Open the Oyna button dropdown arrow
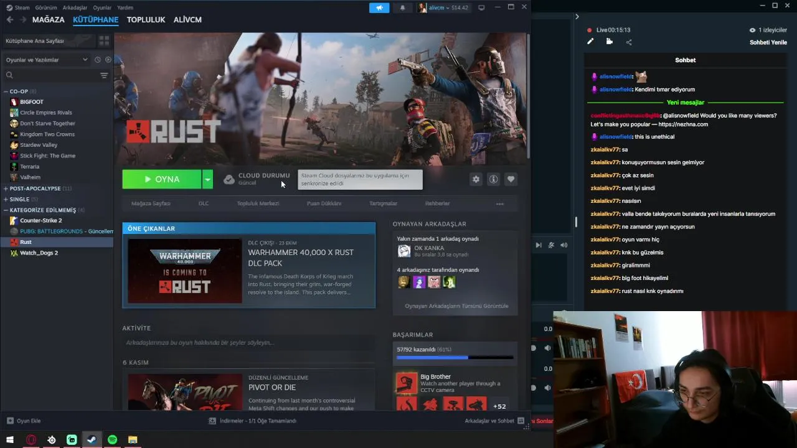Viewport: 797px width, 448px height. (207, 179)
